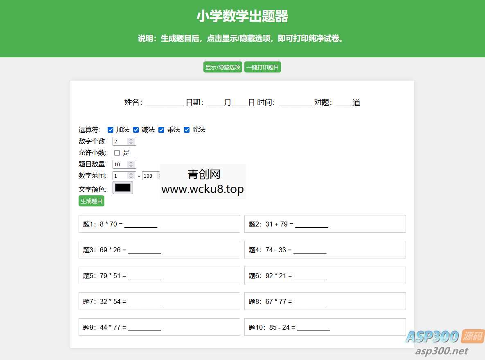Click the 显示/隐藏选项 button

[x=223, y=67]
